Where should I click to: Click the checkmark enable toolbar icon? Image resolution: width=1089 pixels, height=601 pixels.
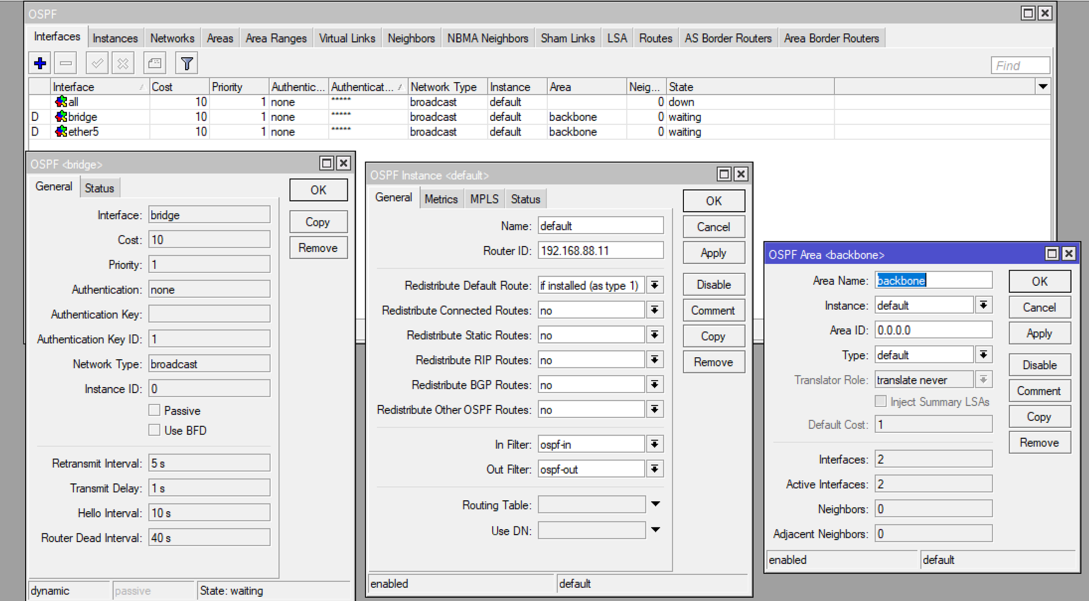(97, 64)
